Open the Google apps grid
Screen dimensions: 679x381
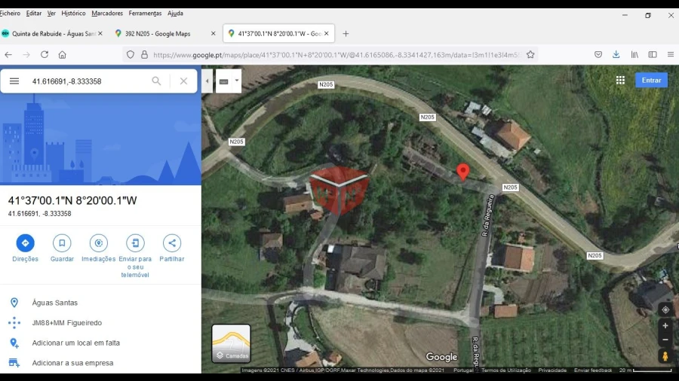coord(620,80)
